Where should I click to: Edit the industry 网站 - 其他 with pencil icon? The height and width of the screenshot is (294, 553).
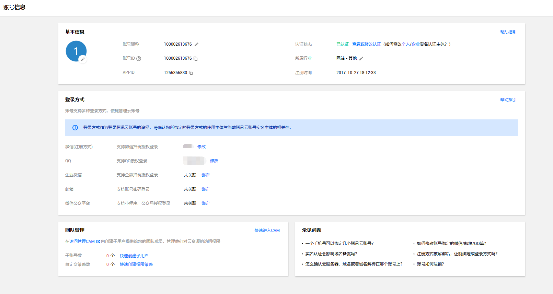point(361,59)
